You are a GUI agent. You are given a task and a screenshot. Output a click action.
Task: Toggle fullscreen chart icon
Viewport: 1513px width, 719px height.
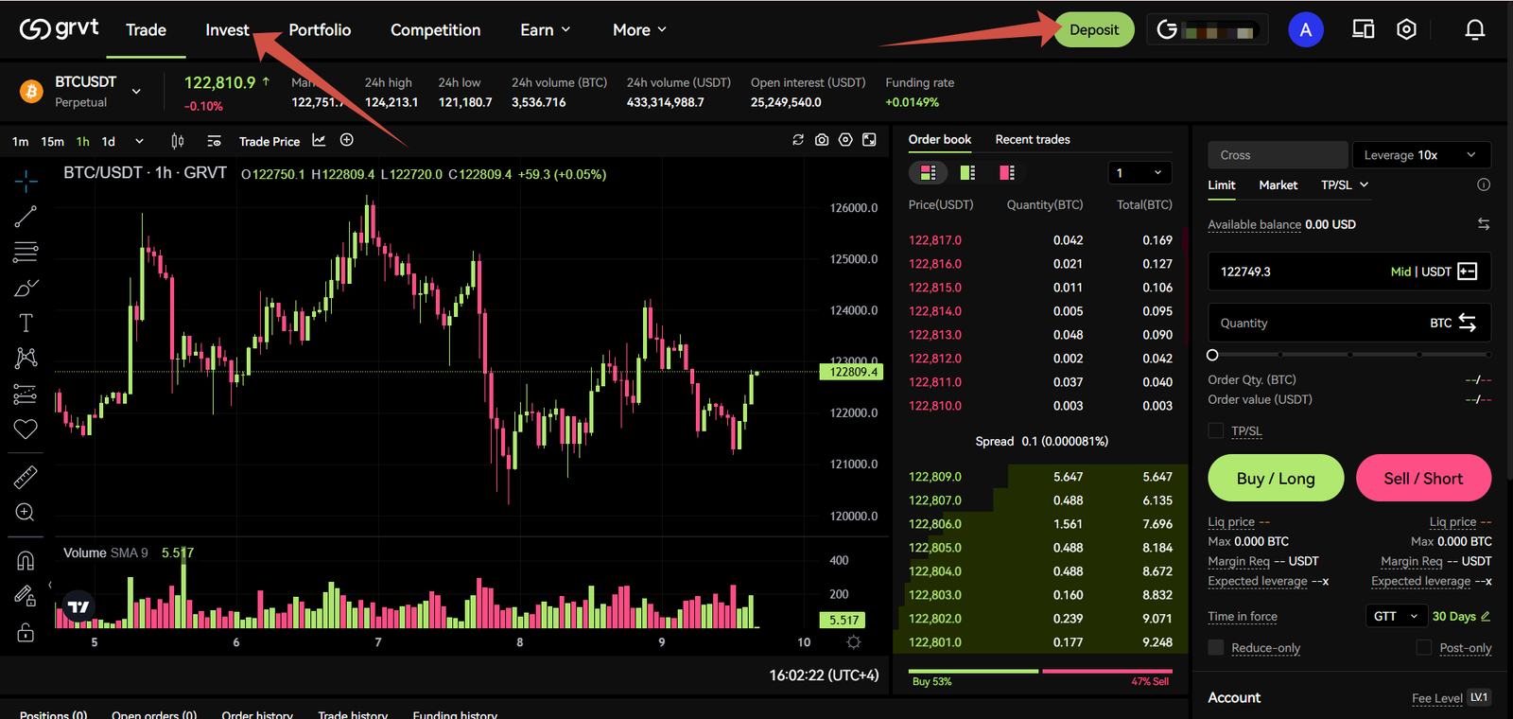(x=869, y=140)
